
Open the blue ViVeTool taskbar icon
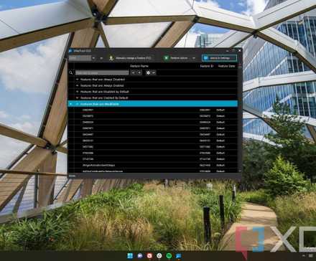(179, 256)
